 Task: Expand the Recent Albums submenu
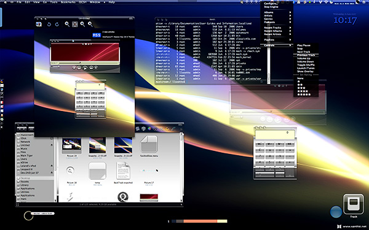point(277,31)
